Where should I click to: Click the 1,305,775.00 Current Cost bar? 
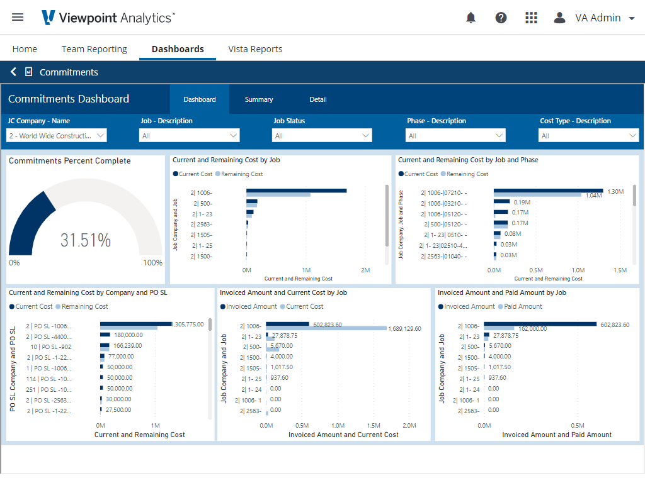(x=135, y=324)
